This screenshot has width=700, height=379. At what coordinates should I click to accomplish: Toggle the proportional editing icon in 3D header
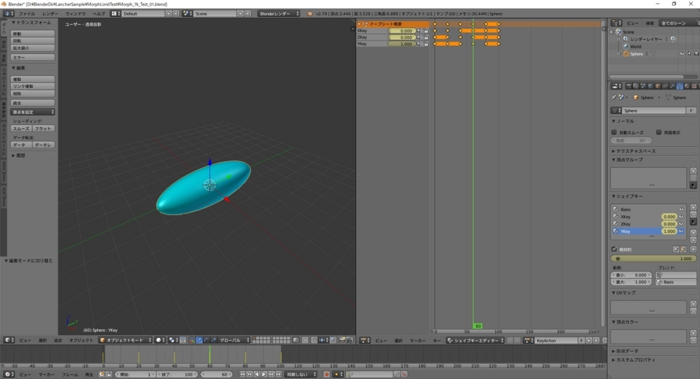coord(305,340)
